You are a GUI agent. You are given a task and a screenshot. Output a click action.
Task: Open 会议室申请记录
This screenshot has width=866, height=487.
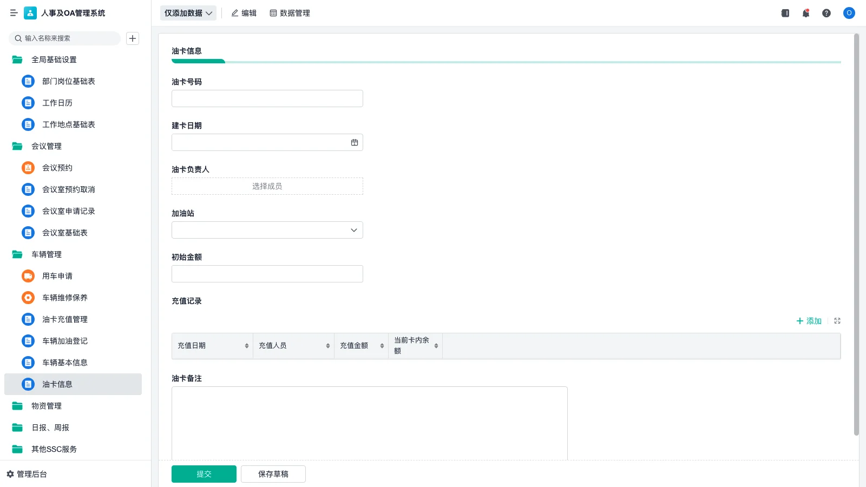[73, 211]
